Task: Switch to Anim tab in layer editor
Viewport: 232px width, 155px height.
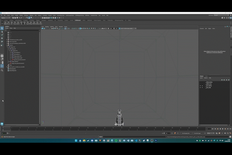Action: [x=207, y=76]
